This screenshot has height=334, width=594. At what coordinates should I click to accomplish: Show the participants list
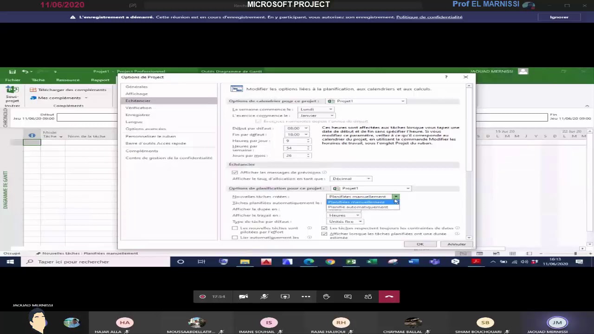[368, 296]
